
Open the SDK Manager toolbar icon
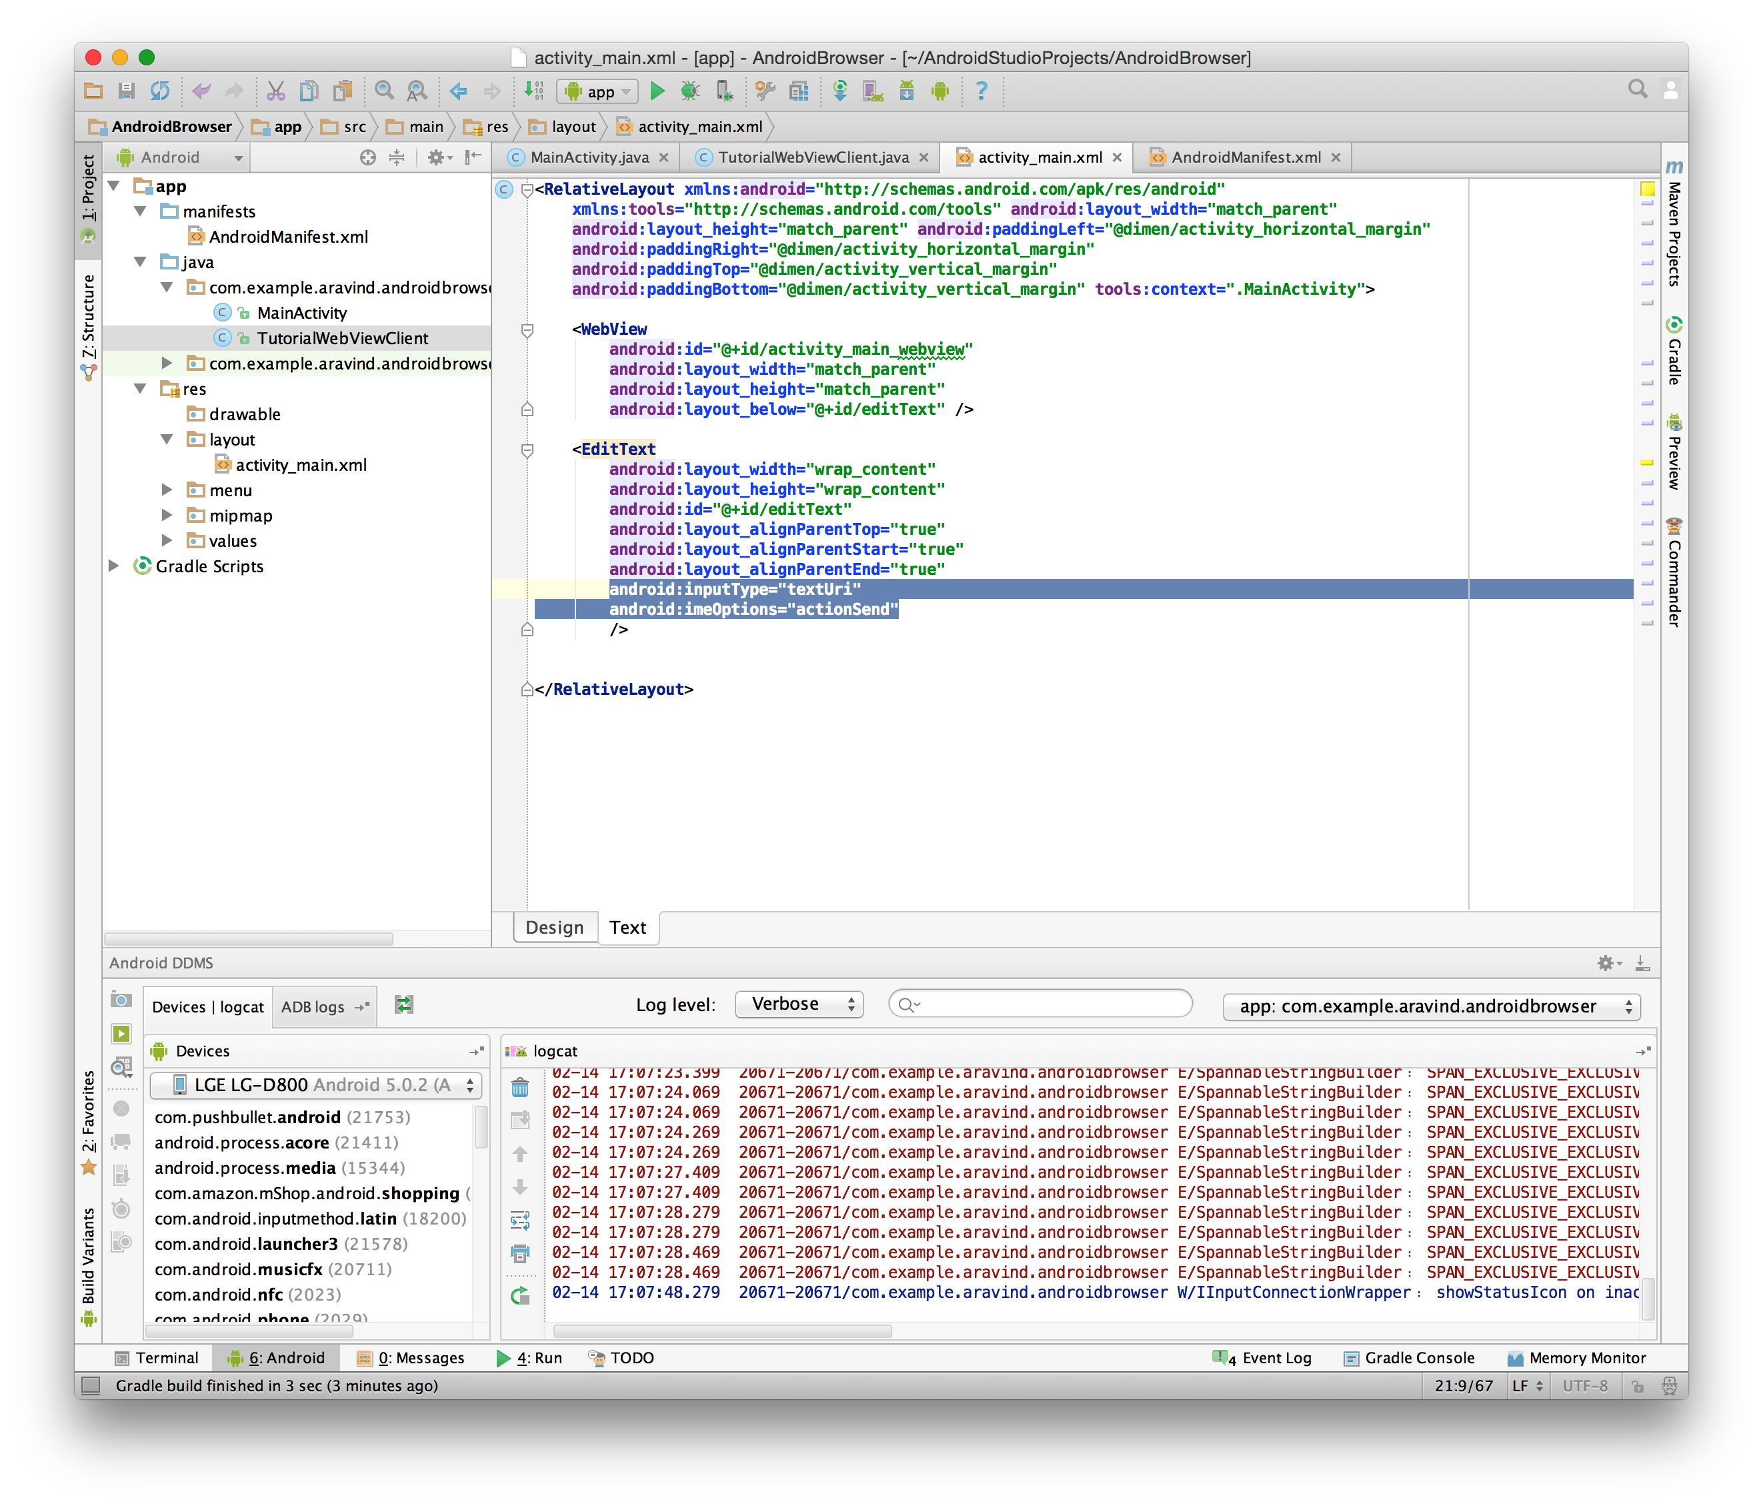point(906,91)
